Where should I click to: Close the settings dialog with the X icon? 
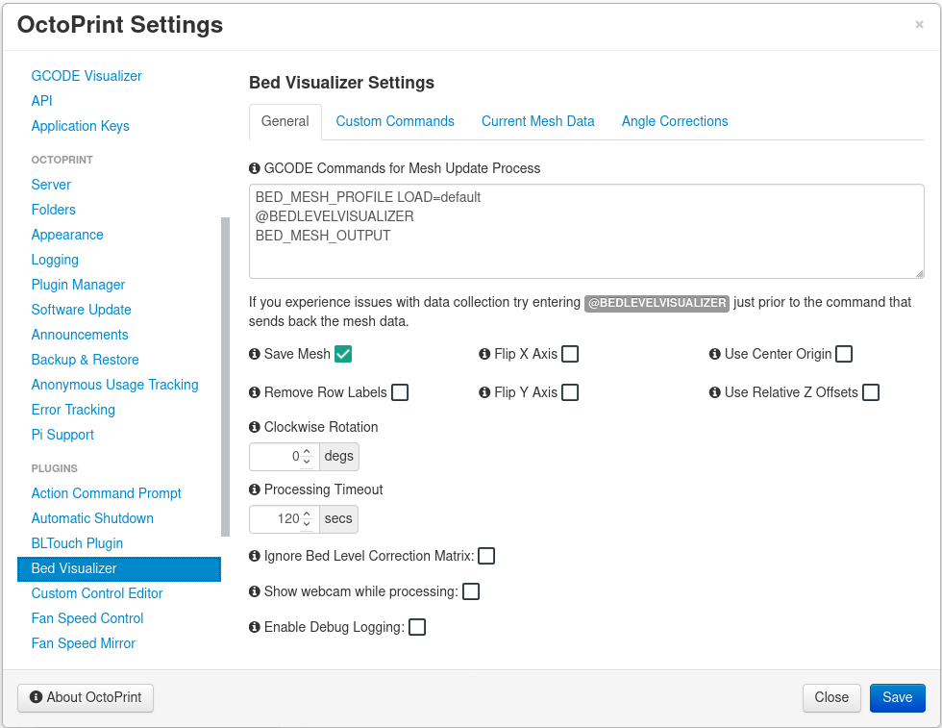click(x=919, y=24)
